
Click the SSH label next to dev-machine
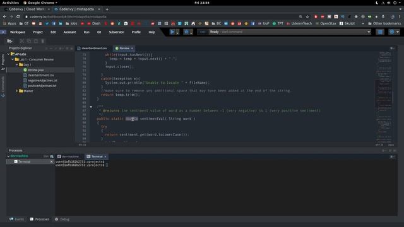[x=46, y=156]
